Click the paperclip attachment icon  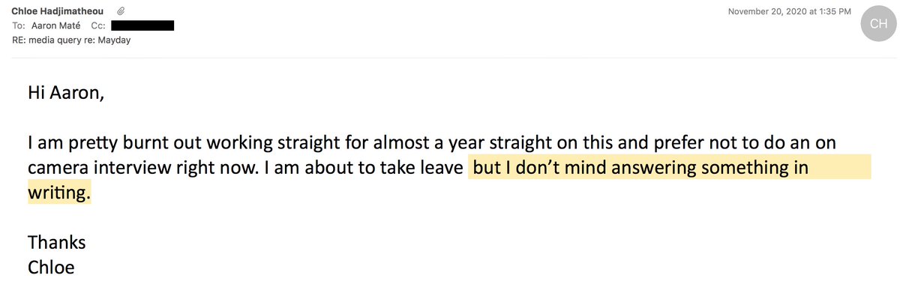(x=121, y=11)
